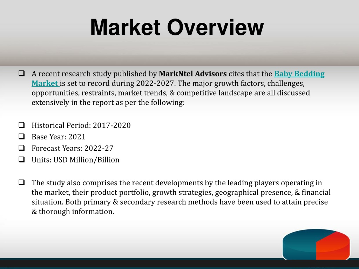Image resolution: width=359 pixels, height=269 pixels.
Task: Open the Baby Bedding Market hyperlink
Action: [x=299, y=74]
